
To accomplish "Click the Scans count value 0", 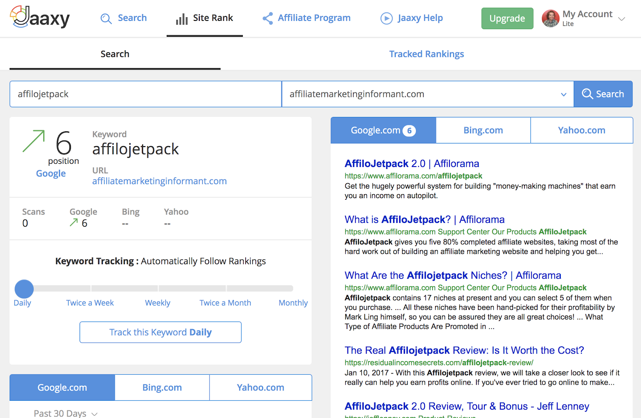I will tap(25, 223).
